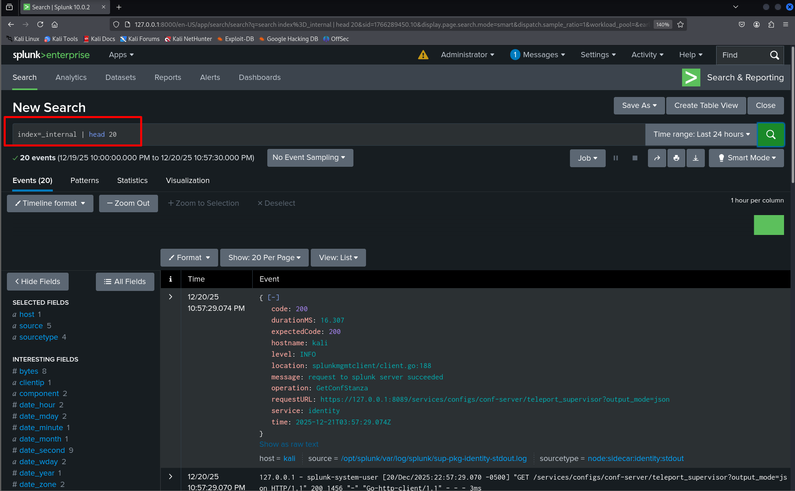Viewport: 795px width, 491px height.
Task: Open the Settings menu
Action: (598, 55)
